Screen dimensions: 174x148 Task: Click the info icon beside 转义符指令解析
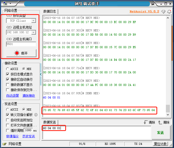[x=36, y=115]
